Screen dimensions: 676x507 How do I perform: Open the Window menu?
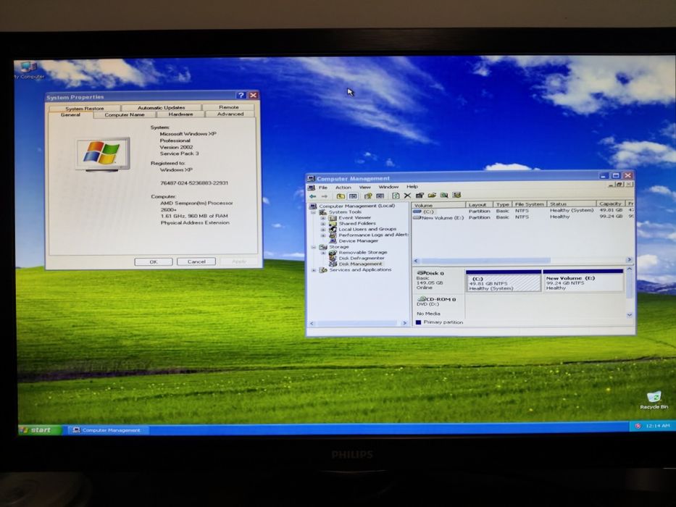388,187
